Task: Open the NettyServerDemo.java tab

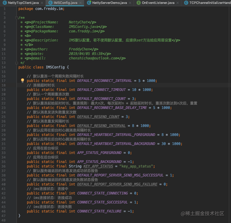Action: pyautogui.click(x=109, y=3)
